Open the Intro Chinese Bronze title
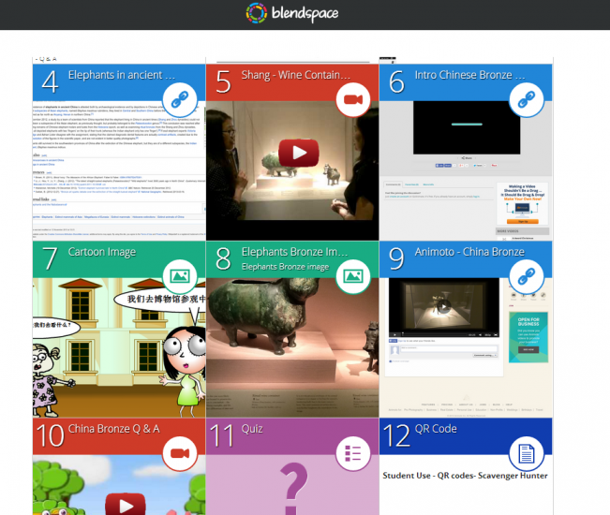The height and width of the screenshot is (515, 610). click(469, 75)
